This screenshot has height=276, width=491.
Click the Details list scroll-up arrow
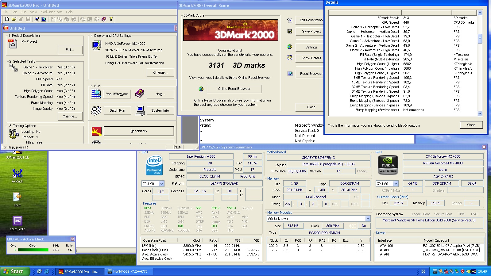(480, 13)
